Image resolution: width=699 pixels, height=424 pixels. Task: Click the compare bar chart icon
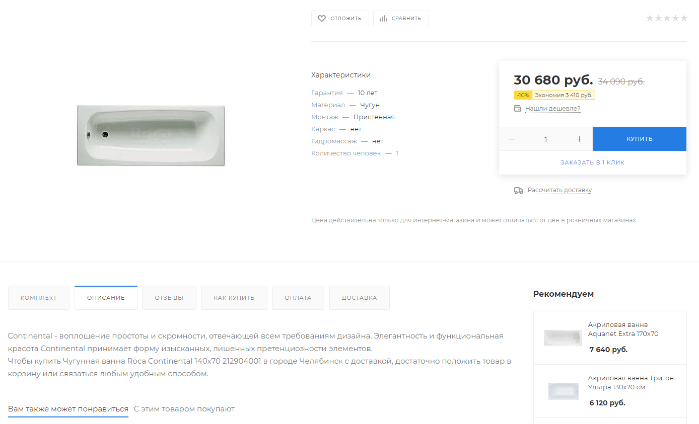pos(383,19)
